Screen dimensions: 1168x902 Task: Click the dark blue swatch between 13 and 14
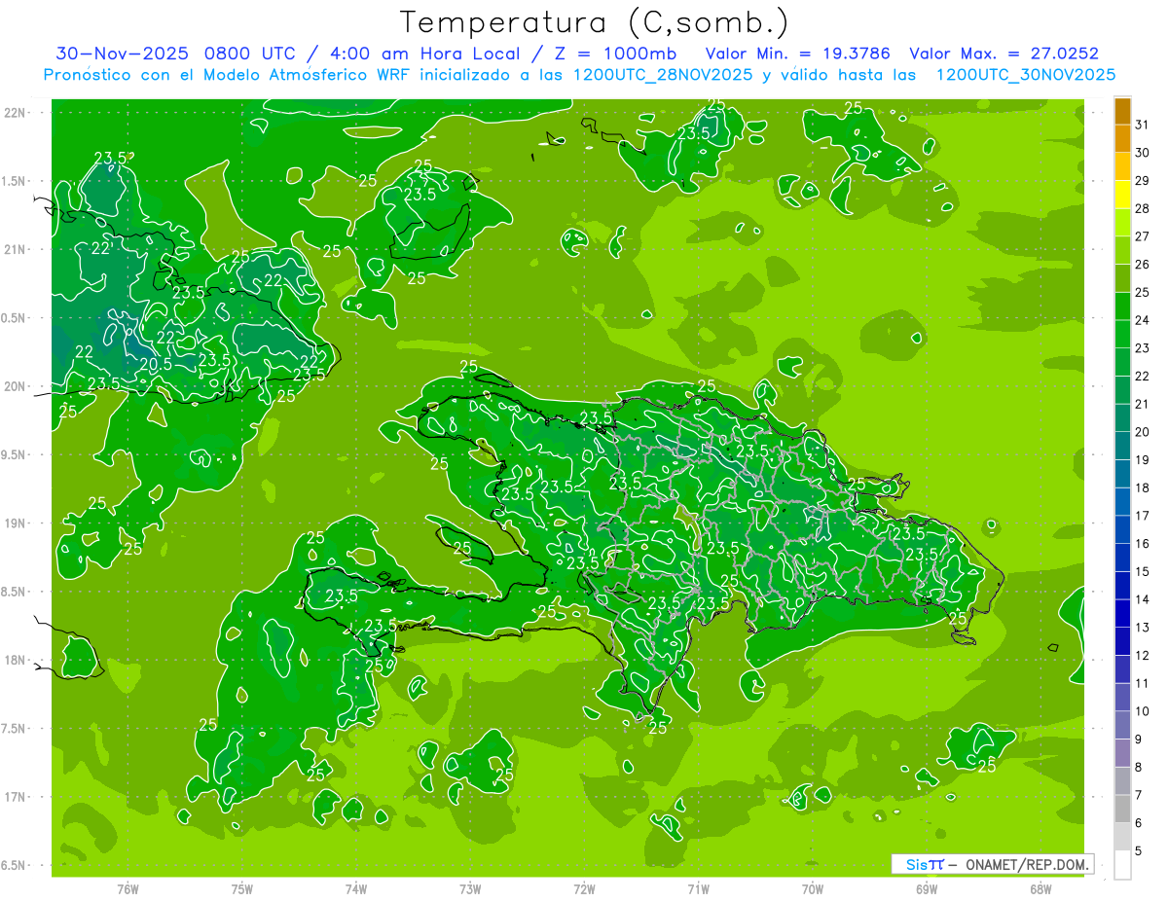pyautogui.click(x=1122, y=613)
